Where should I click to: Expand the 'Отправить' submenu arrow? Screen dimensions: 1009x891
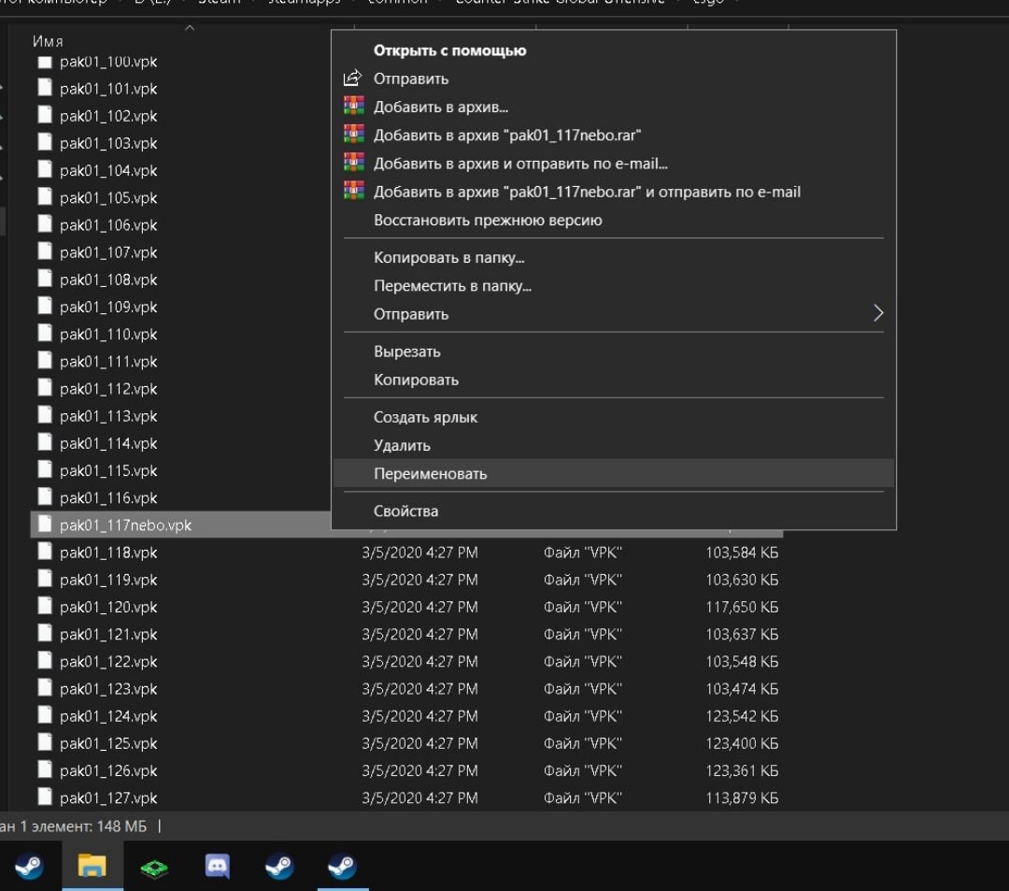pos(876,313)
